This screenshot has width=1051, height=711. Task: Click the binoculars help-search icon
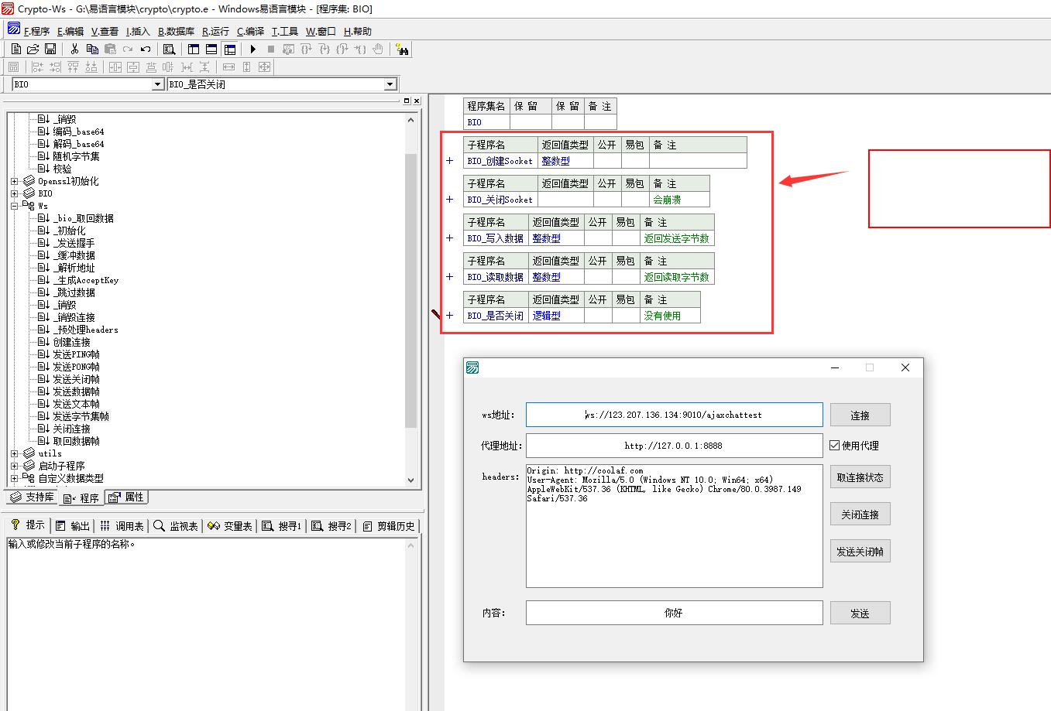[401, 49]
